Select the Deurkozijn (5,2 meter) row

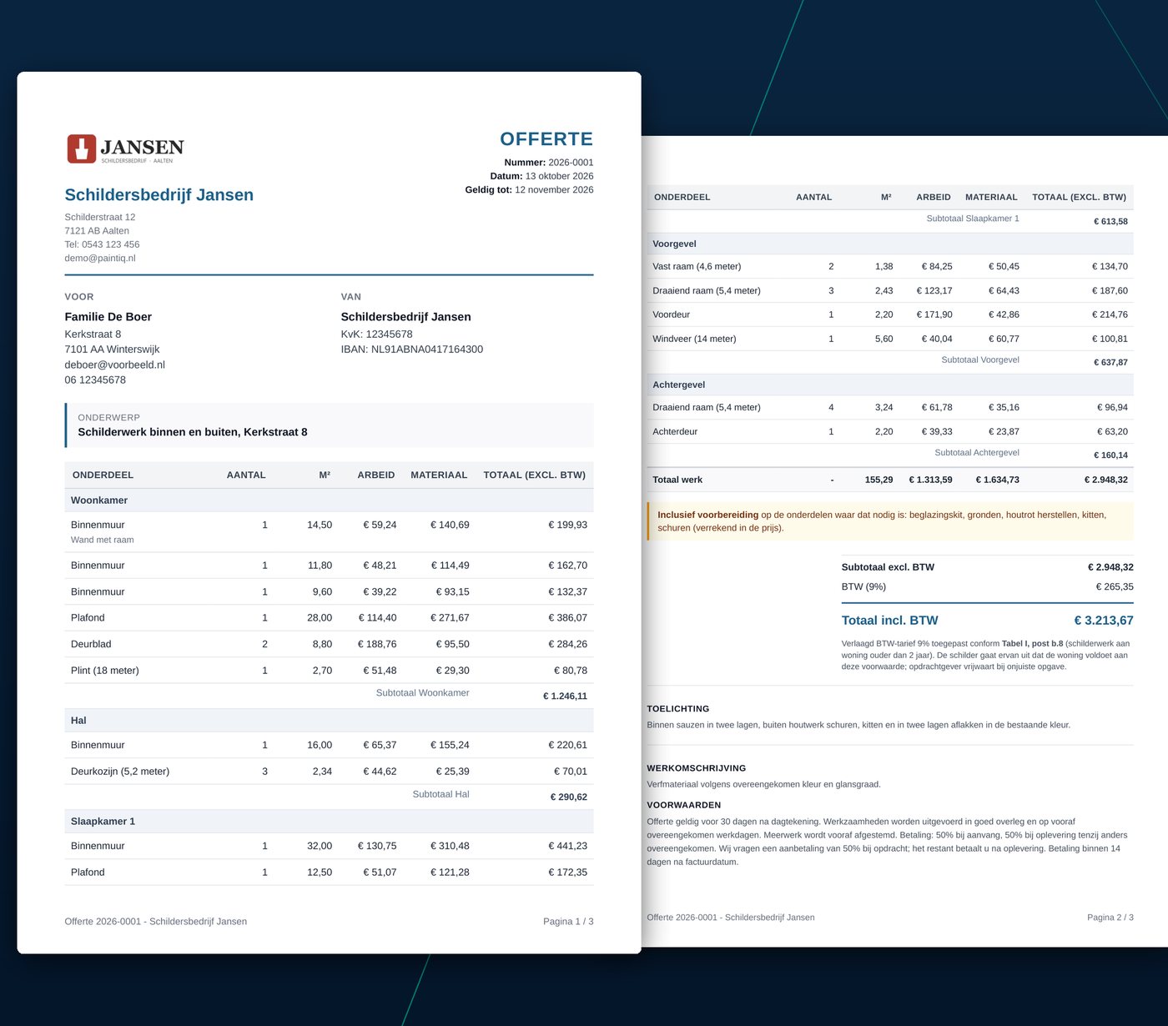point(329,772)
